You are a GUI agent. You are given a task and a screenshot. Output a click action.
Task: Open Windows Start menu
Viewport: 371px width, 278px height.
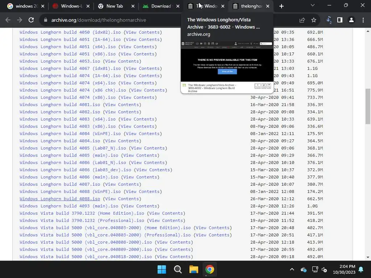pyautogui.click(x=162, y=269)
